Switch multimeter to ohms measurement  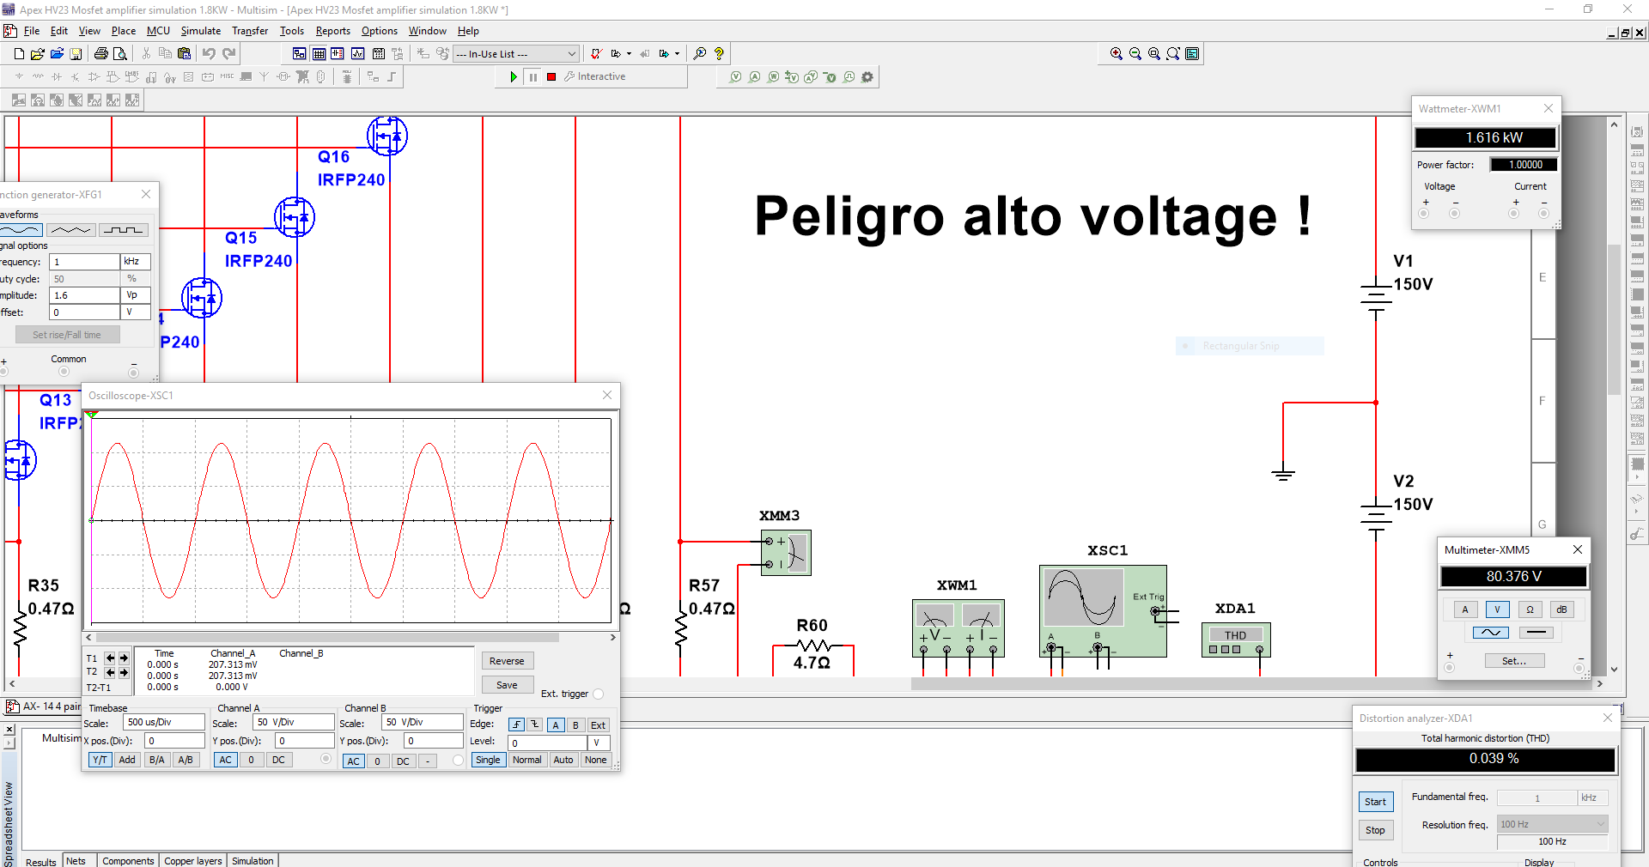pyautogui.click(x=1530, y=609)
